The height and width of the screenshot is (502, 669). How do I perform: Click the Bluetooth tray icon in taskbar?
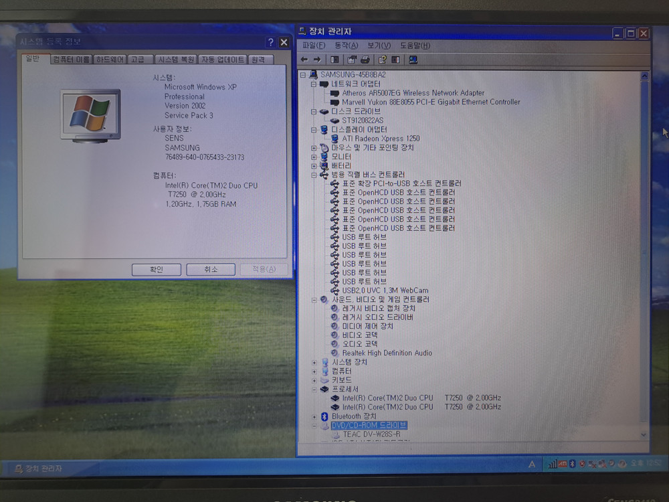(x=573, y=464)
